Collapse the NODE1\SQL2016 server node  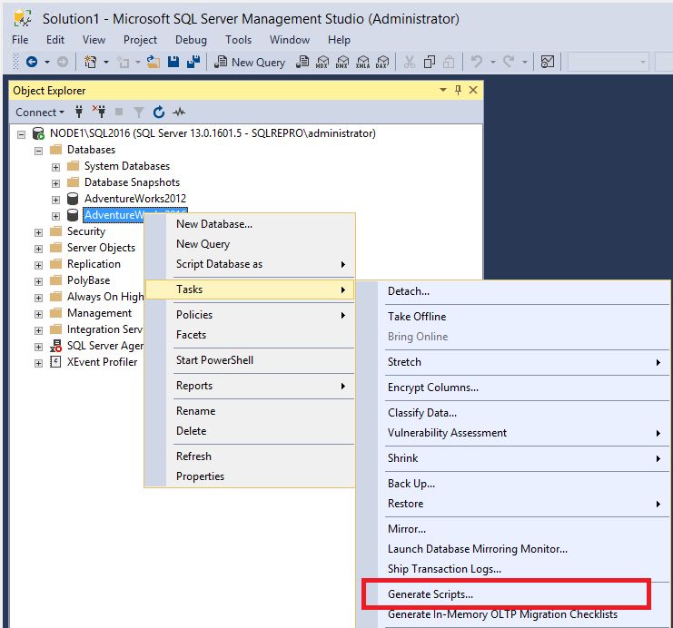point(21,134)
